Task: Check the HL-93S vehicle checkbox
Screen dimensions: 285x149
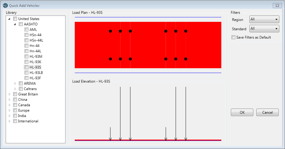Action: pyautogui.click(x=26, y=67)
